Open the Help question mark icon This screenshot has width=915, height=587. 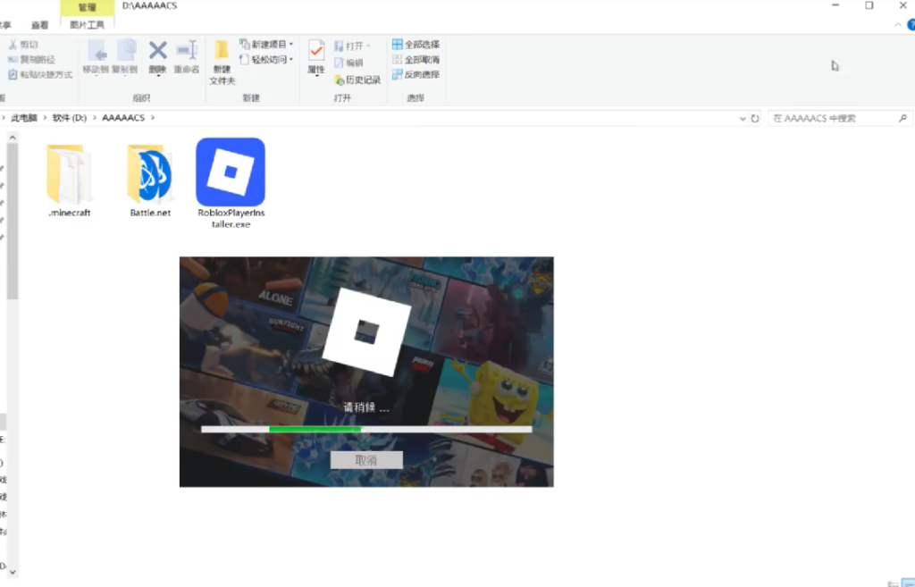911,25
